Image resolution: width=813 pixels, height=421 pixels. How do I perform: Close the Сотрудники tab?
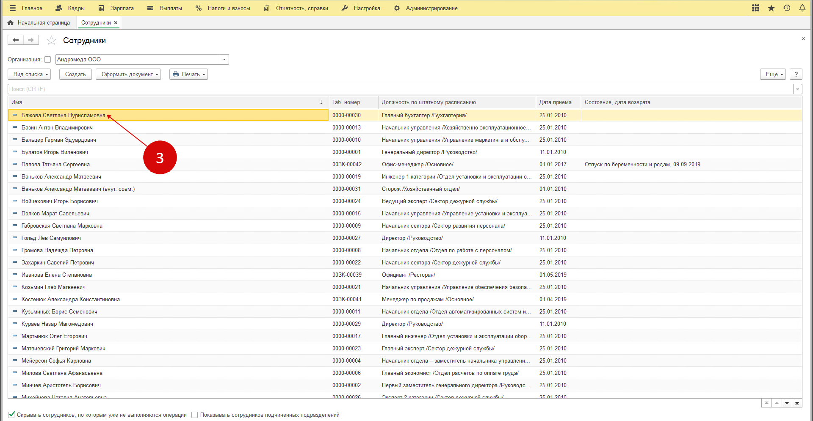pyautogui.click(x=116, y=23)
